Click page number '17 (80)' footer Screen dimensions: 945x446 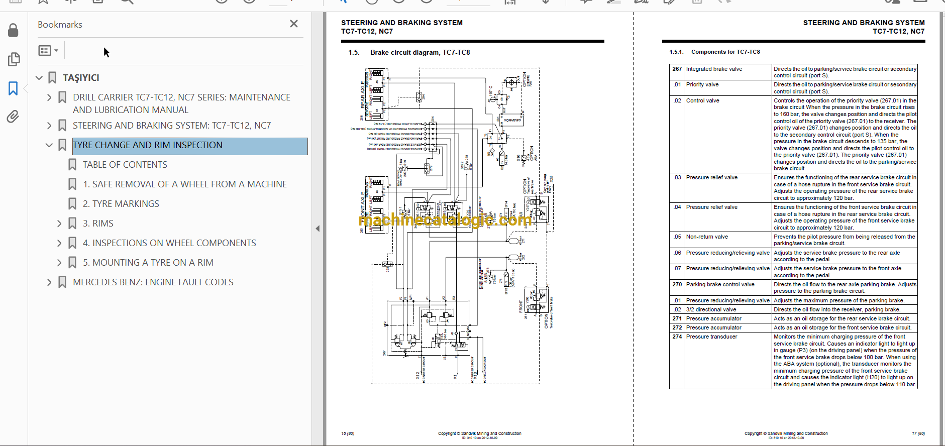click(918, 433)
